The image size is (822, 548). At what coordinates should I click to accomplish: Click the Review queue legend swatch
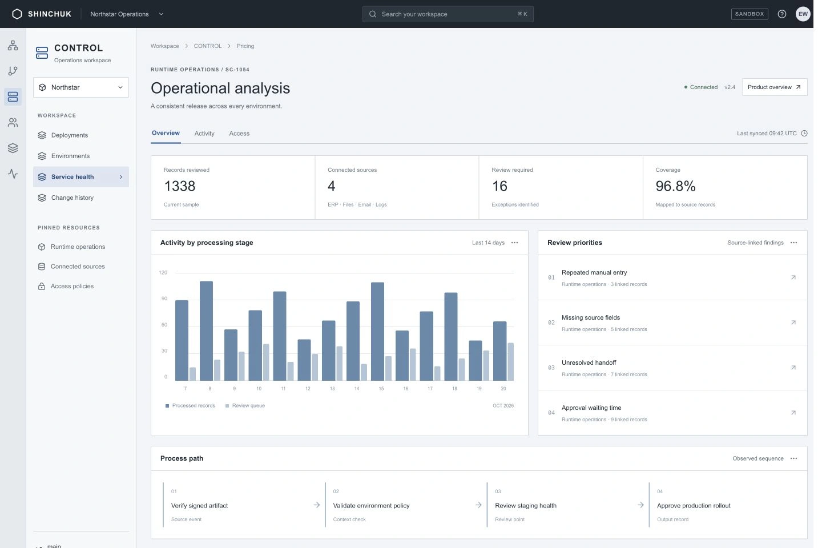pyautogui.click(x=227, y=406)
